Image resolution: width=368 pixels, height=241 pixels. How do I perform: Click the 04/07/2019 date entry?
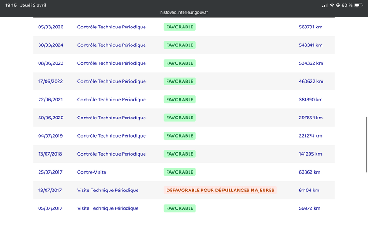pyautogui.click(x=51, y=136)
